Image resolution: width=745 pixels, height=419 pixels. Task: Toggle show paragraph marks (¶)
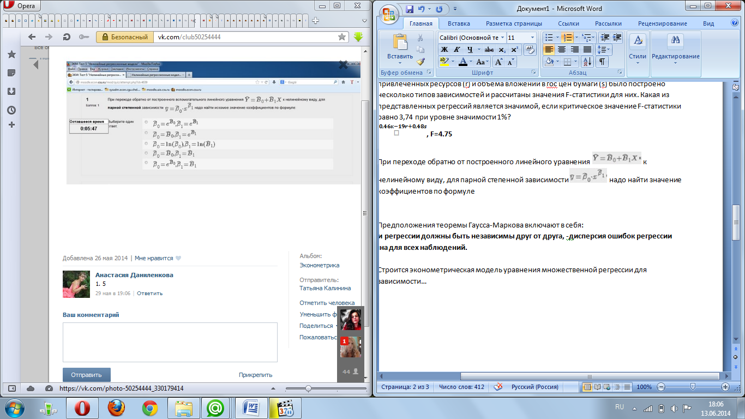tap(602, 62)
